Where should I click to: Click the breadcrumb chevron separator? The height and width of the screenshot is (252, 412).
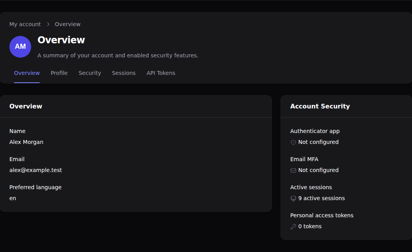click(x=48, y=24)
